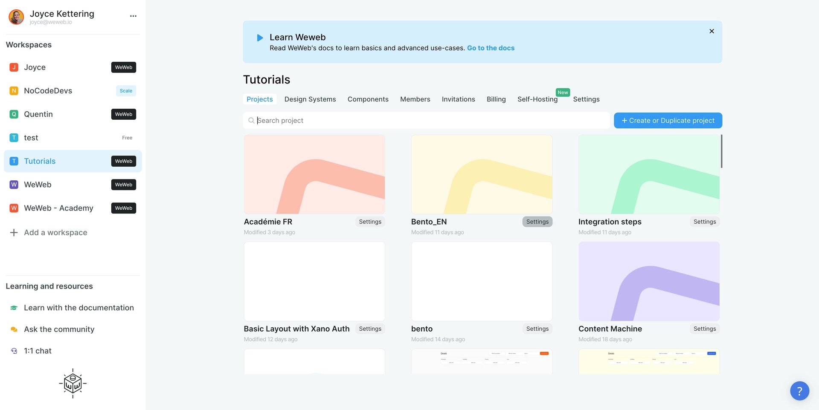819x410 pixels.
Task: Click Create or Duplicate project button
Action: (668, 121)
